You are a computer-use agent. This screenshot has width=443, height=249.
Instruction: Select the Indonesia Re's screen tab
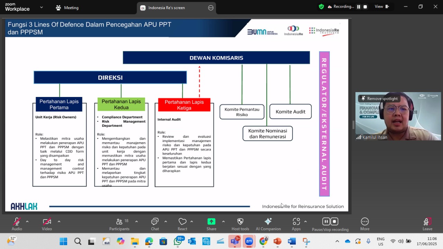[166, 8]
